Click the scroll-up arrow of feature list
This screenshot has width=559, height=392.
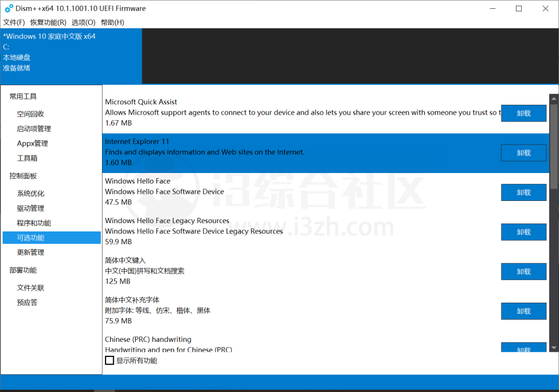pyautogui.click(x=554, y=99)
